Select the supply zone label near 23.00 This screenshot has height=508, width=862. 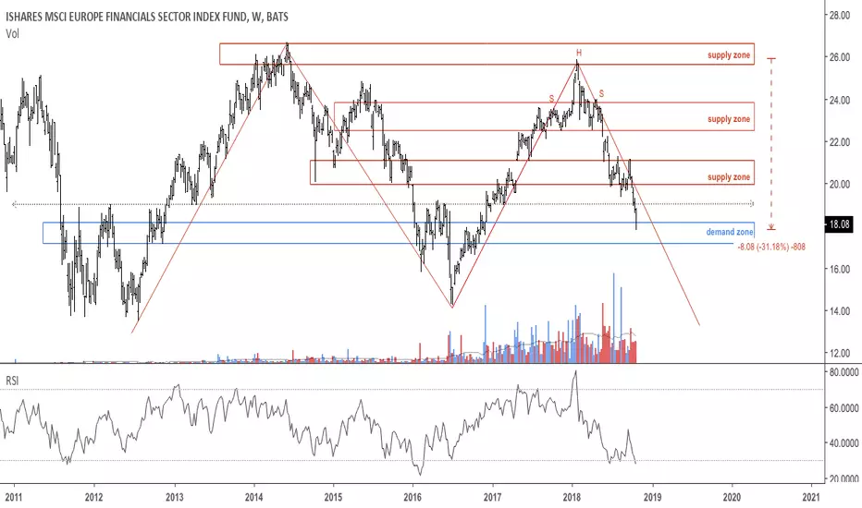point(729,119)
